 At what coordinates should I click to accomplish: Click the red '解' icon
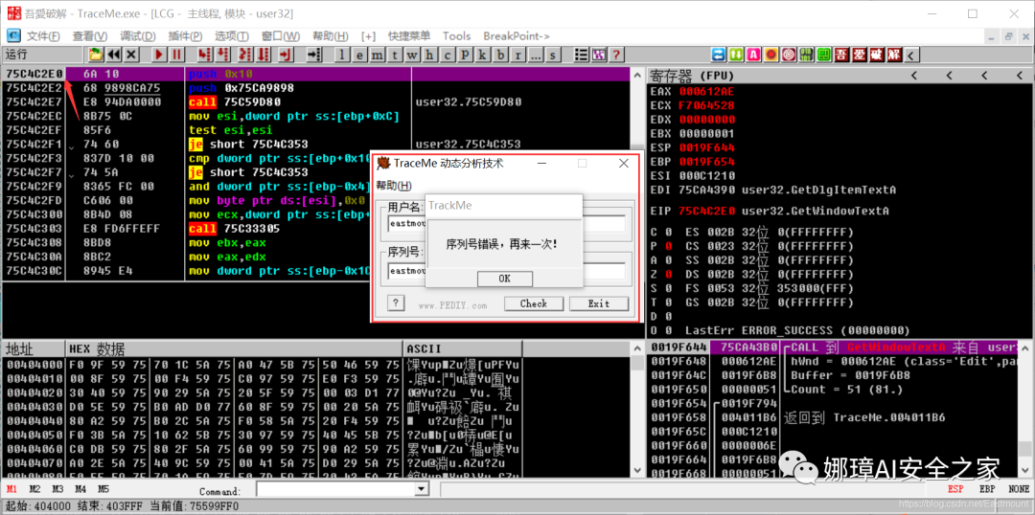pyautogui.click(x=894, y=55)
